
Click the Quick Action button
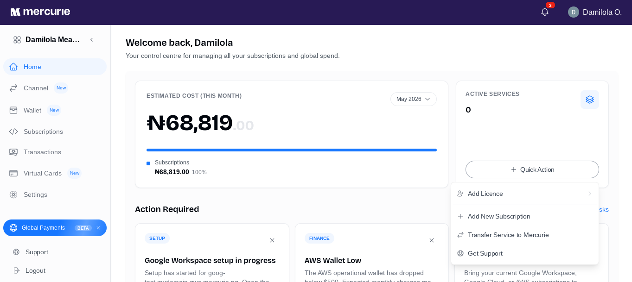pyautogui.click(x=532, y=169)
